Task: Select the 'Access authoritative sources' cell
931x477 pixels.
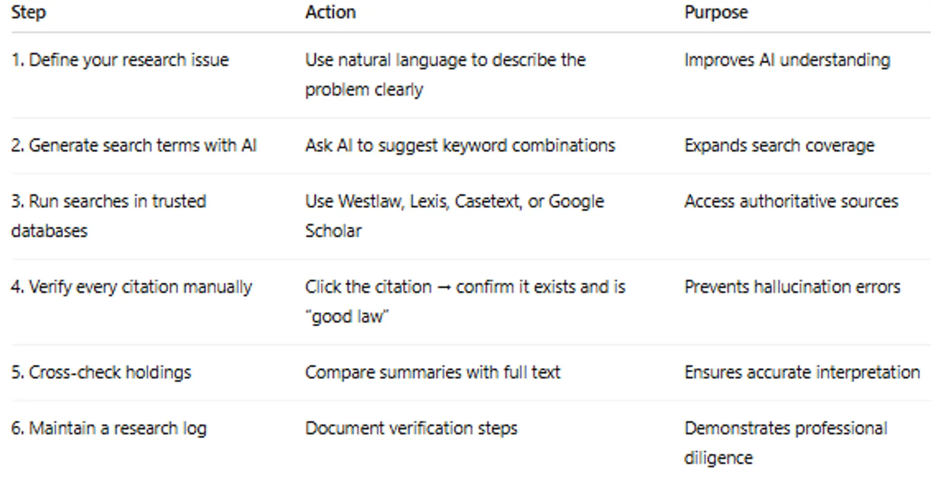Action: [x=791, y=201]
